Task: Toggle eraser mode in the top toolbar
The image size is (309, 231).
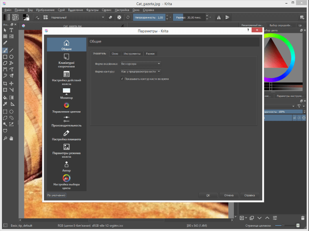Action: tap(110, 17)
